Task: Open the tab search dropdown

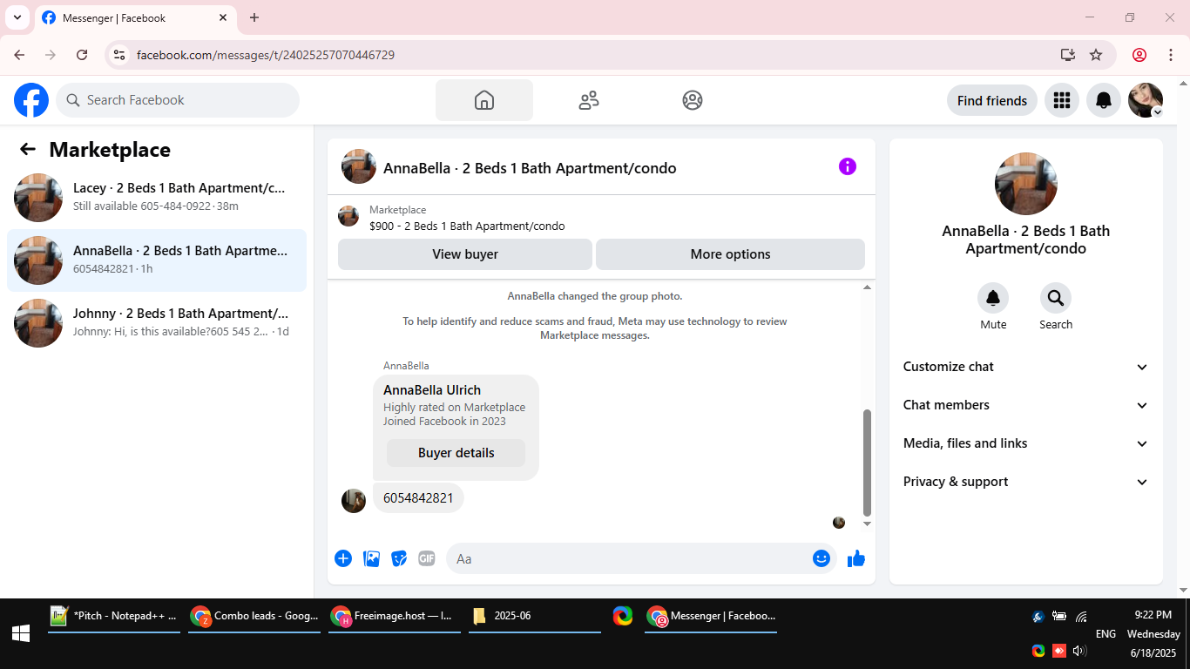Action: [x=17, y=17]
